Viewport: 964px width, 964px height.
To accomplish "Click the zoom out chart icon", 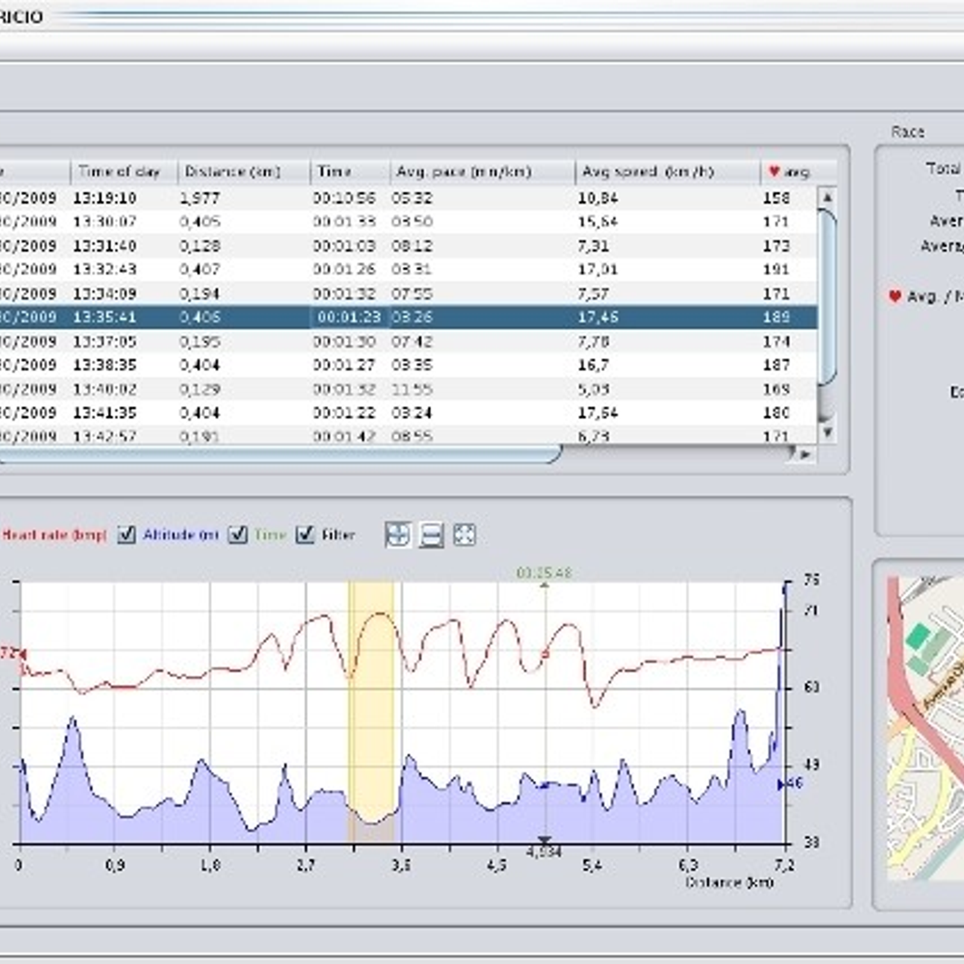I will (x=431, y=534).
